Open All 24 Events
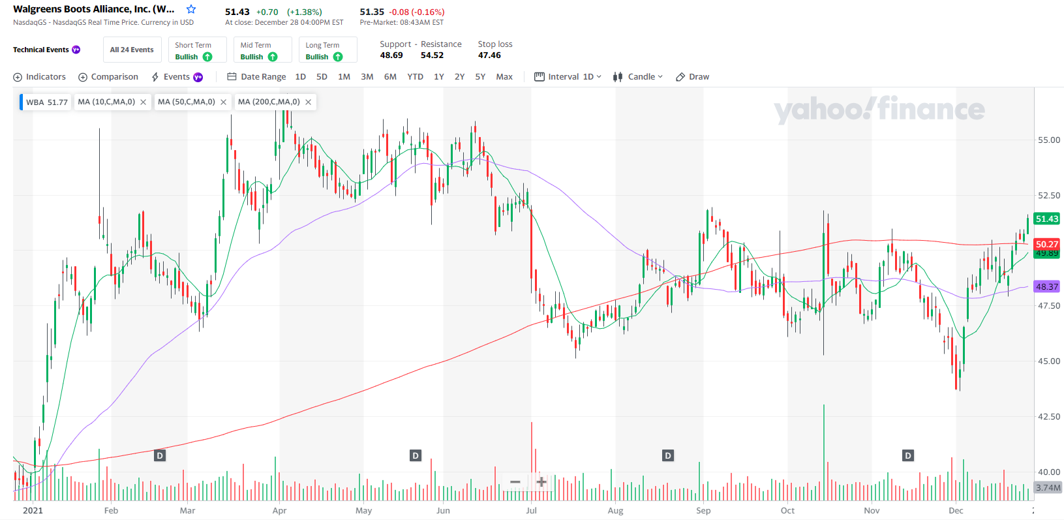This screenshot has height=520, width=1064. coord(132,50)
